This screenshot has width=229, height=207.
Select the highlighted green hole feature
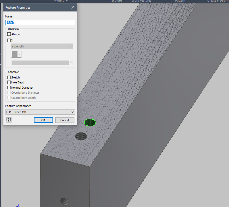point(90,122)
